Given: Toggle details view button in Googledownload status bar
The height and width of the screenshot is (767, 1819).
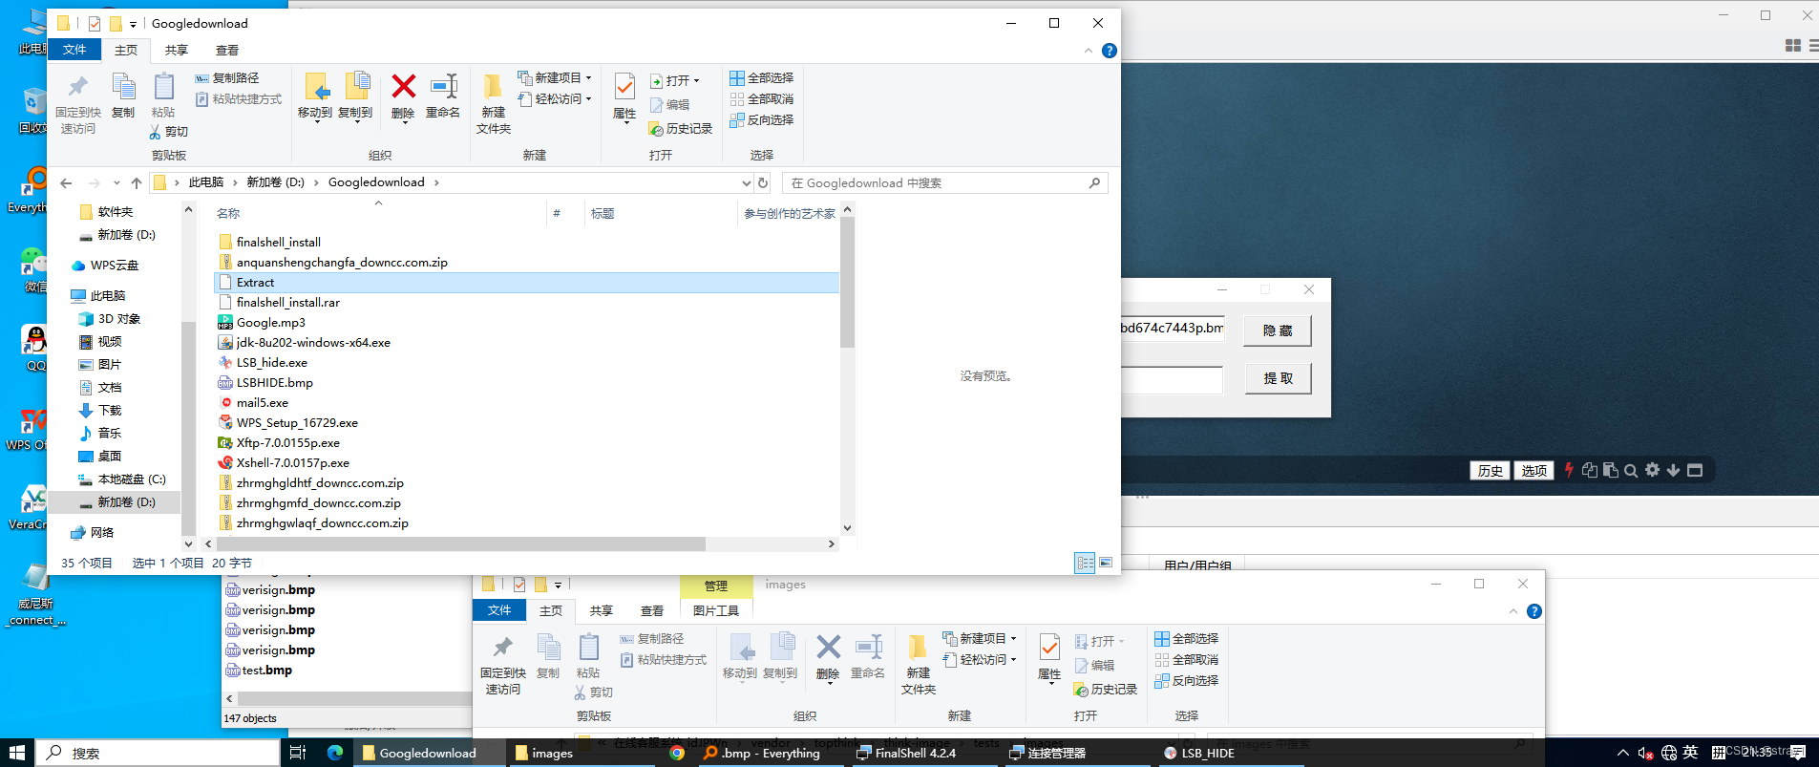Looking at the screenshot, I should (x=1085, y=563).
